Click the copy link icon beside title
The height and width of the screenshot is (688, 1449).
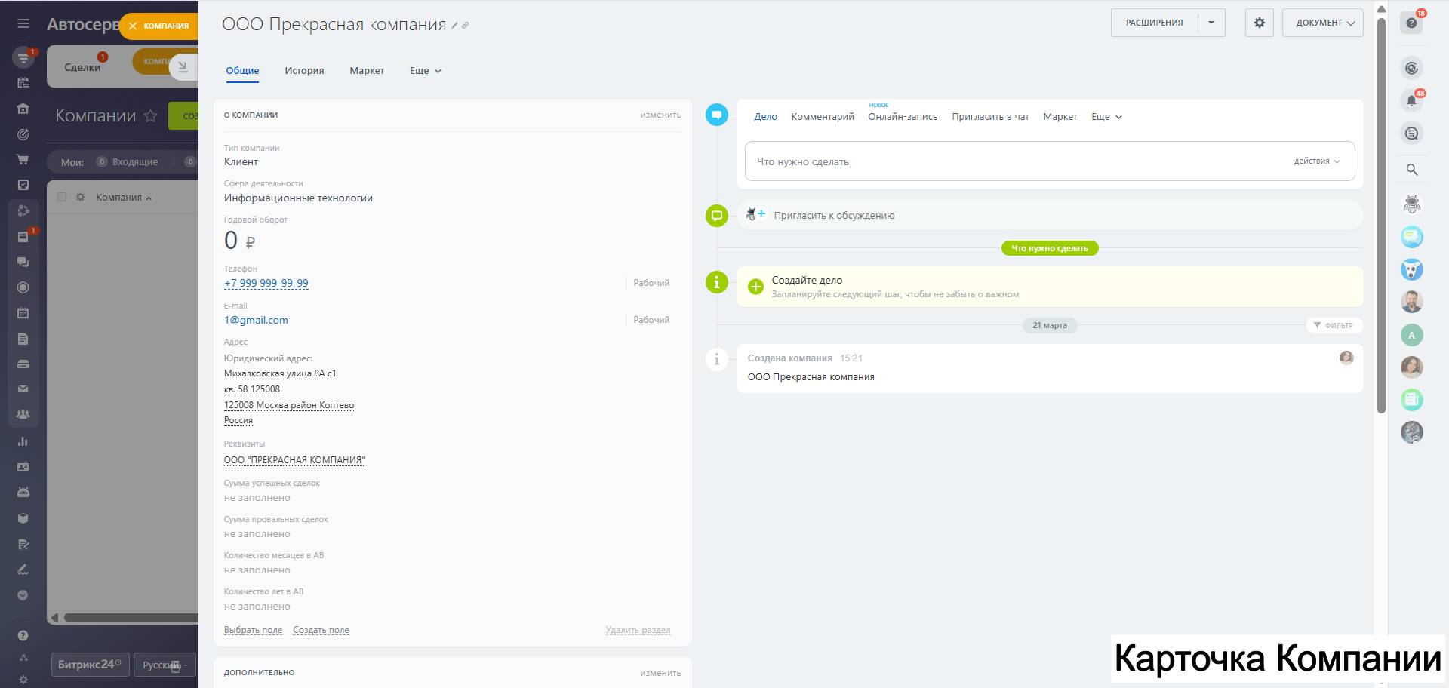click(x=466, y=26)
